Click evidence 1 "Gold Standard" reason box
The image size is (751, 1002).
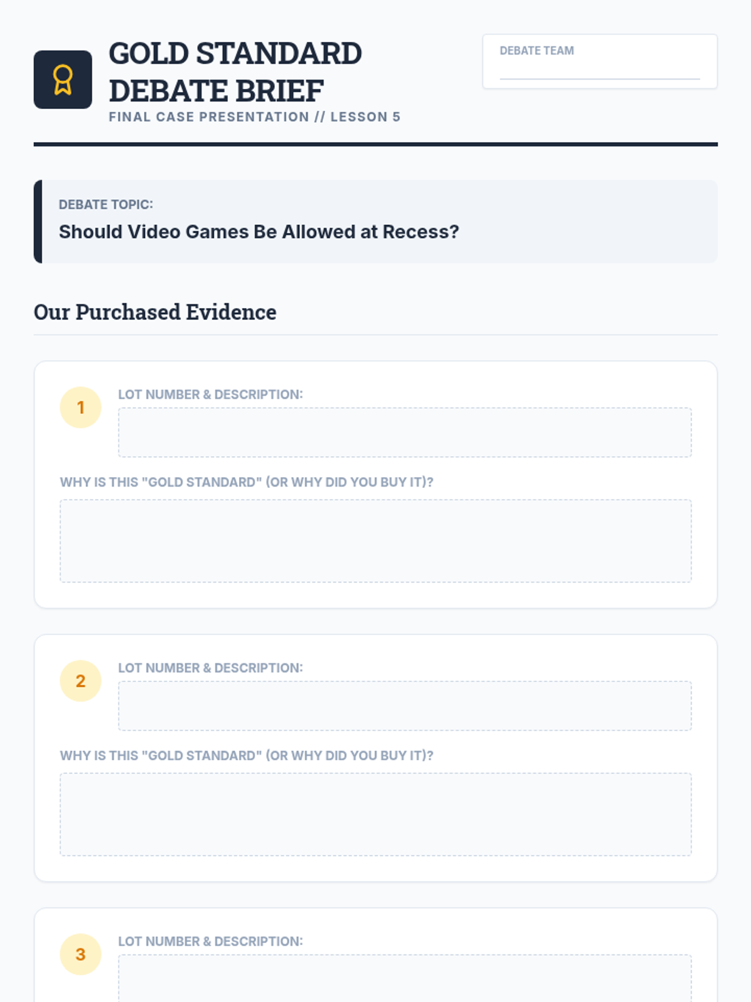coord(375,541)
